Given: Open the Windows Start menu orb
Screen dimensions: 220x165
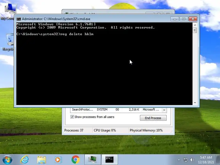Looking at the screenshot, I should click(7, 159).
